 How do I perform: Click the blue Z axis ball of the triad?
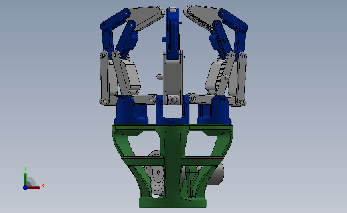click(x=26, y=187)
